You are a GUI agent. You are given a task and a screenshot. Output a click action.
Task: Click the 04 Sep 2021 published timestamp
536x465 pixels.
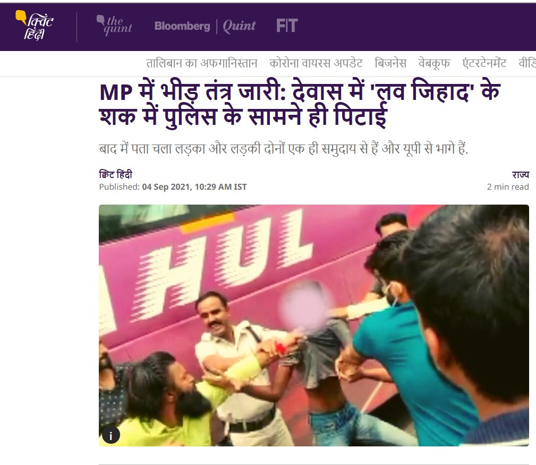(x=194, y=187)
